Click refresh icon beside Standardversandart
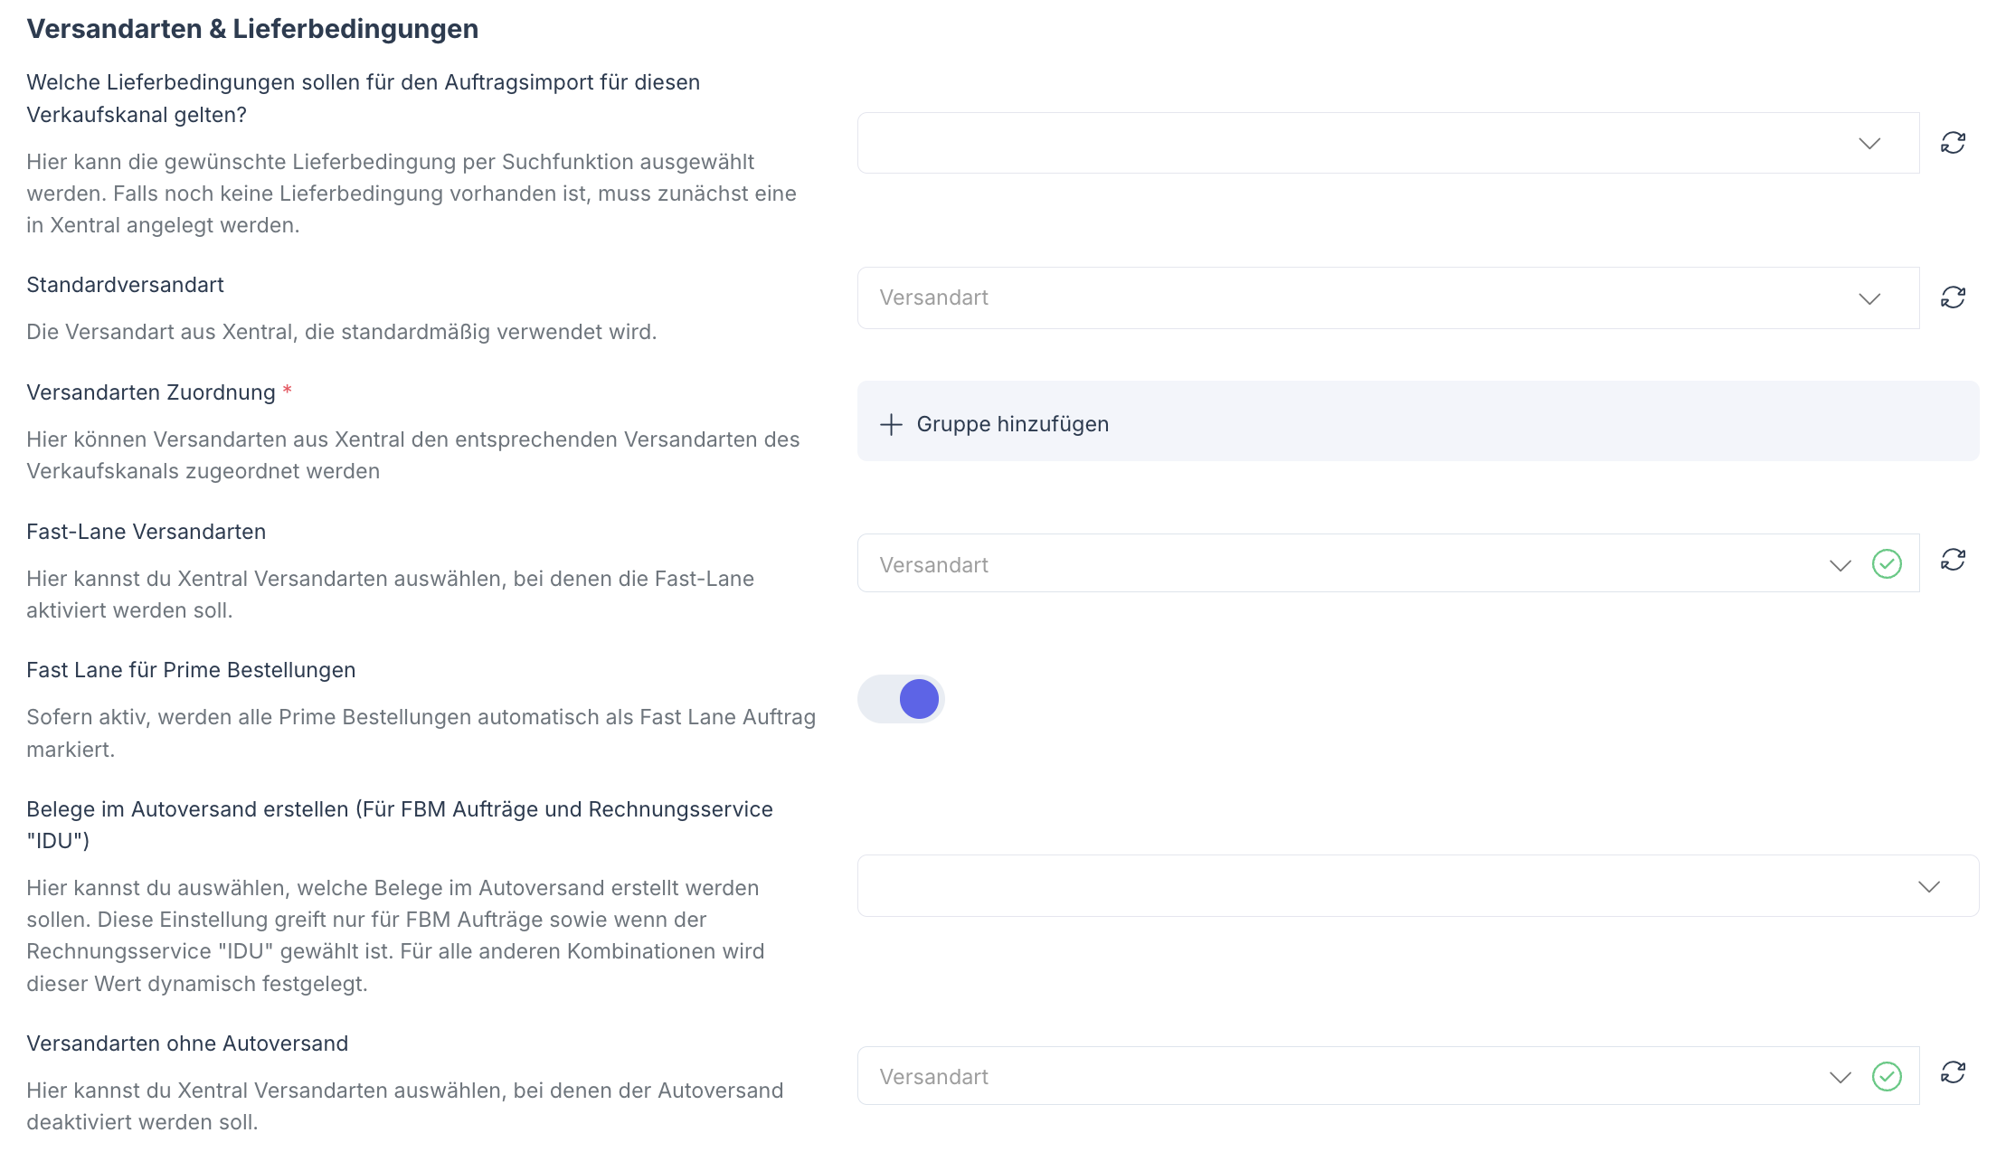This screenshot has height=1152, width=2006. pos(1953,297)
